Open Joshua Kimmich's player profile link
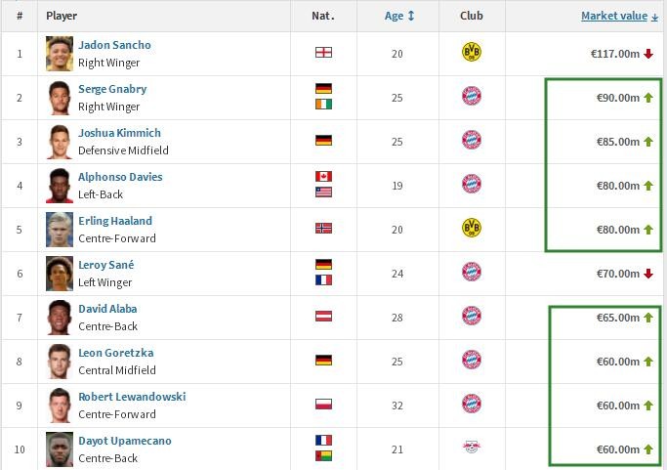Viewport: 667px width, 470px height. coord(119,133)
